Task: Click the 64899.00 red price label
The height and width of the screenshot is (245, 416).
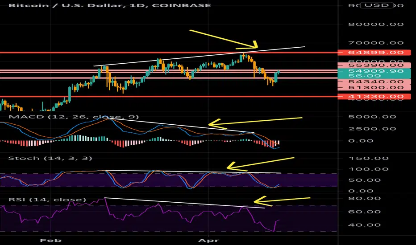Action: (374, 53)
